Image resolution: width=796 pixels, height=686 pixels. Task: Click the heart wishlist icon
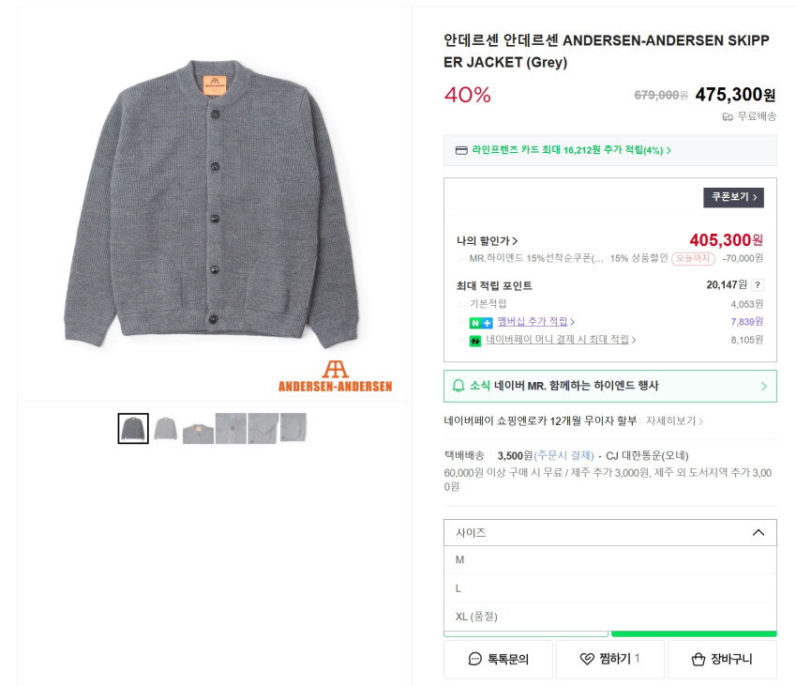587,659
